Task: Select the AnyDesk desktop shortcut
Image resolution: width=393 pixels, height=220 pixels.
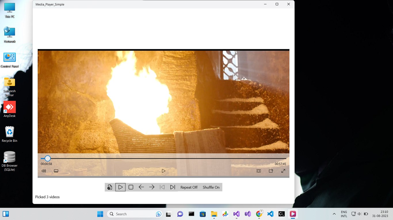Action: tap(9, 109)
